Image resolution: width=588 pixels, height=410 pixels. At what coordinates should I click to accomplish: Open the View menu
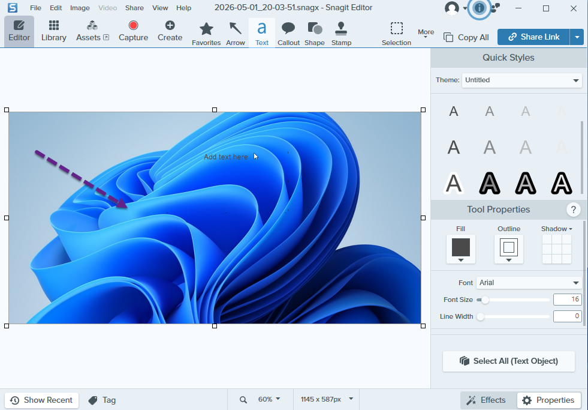(160, 8)
